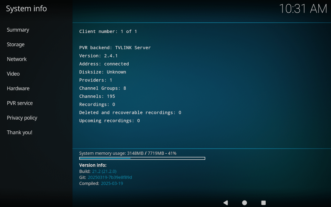The height and width of the screenshot is (207, 331).
Task: Click 'Deleted and recoverable recordings: 0' line
Action: 130,113
